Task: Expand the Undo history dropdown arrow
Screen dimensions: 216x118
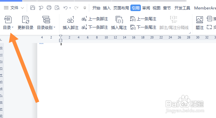Action: [70, 8]
